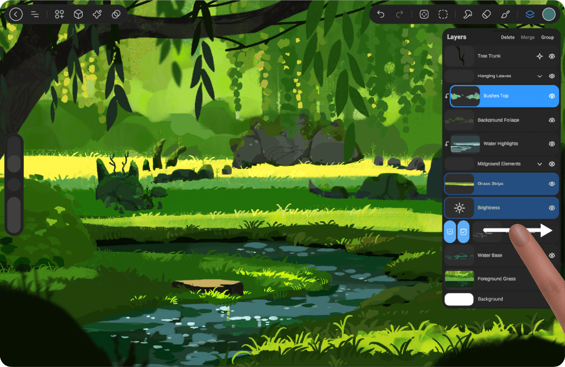Open the 3D cube tool

78,14
